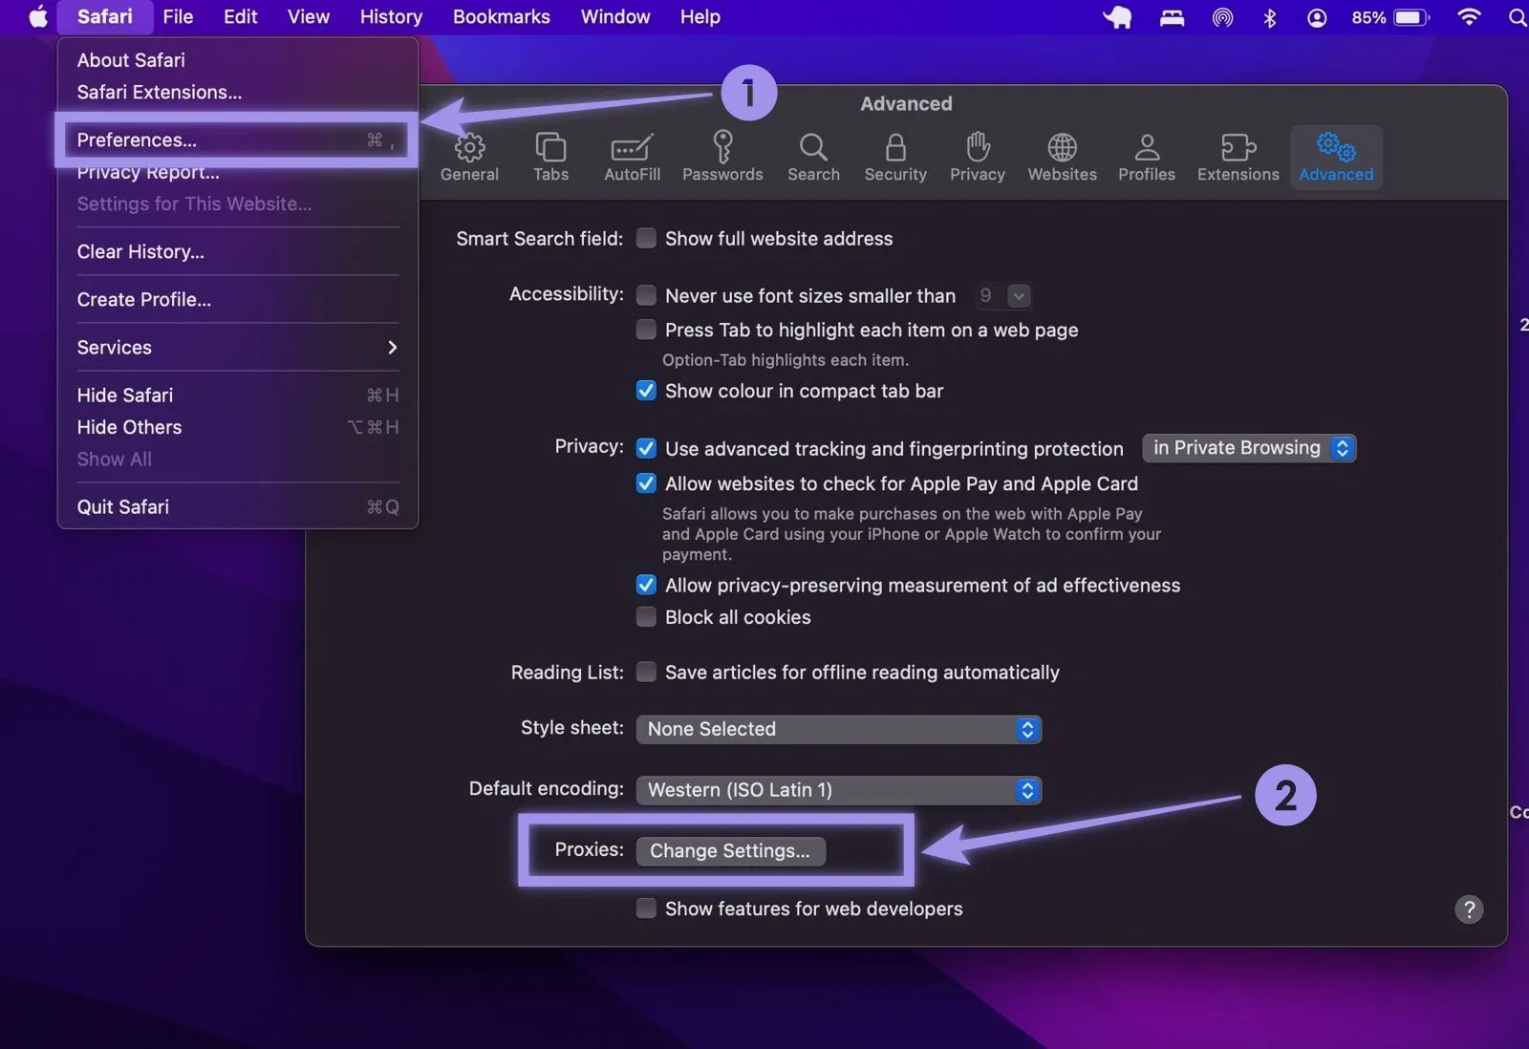
Task: Choose Safari Extensions... menu item
Action: (237, 92)
